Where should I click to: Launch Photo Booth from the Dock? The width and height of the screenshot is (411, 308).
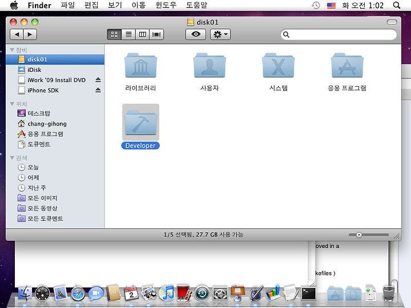[184, 293]
